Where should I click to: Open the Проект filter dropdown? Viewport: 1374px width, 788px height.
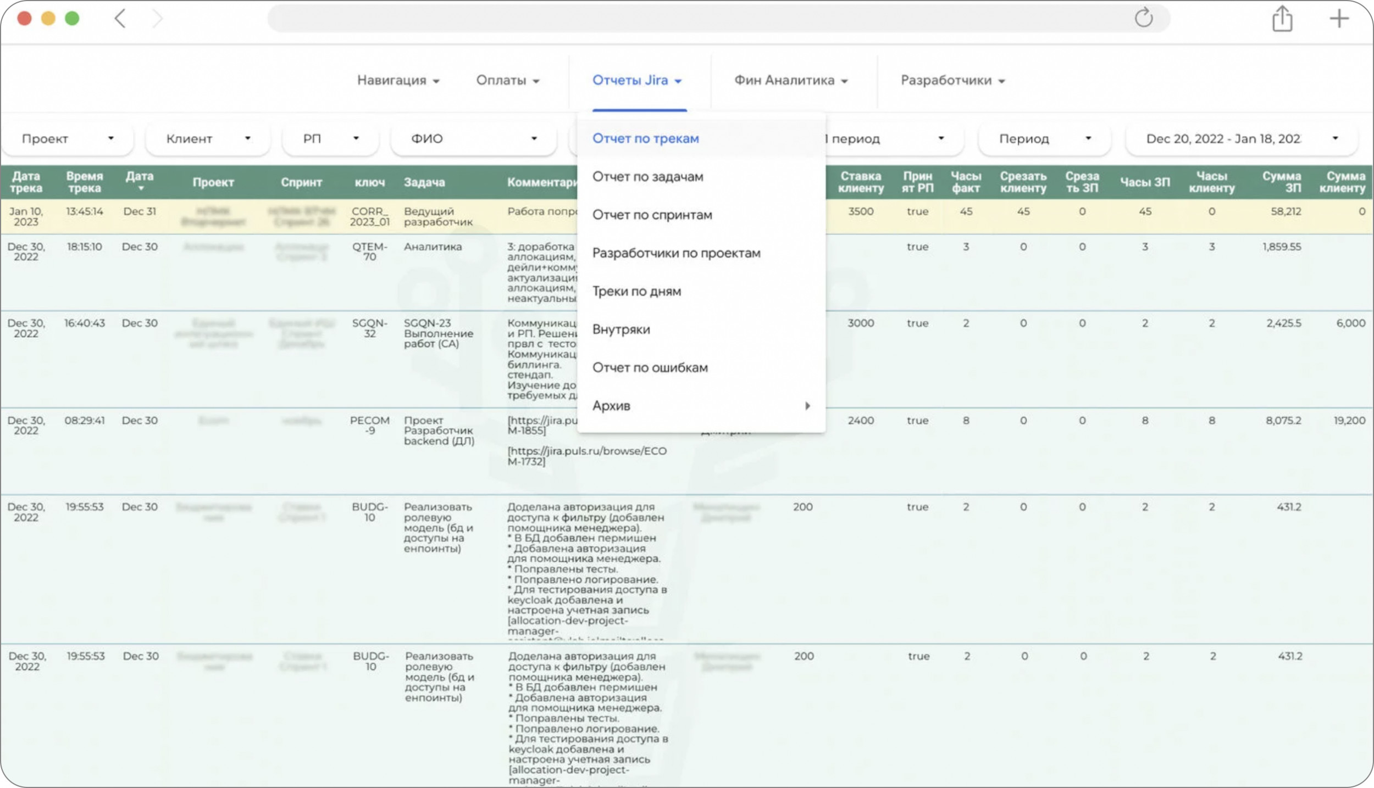pos(68,138)
